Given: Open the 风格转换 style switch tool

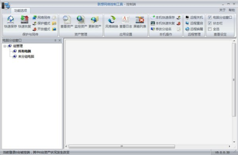Looking at the screenshot, I should [x=112, y=21].
